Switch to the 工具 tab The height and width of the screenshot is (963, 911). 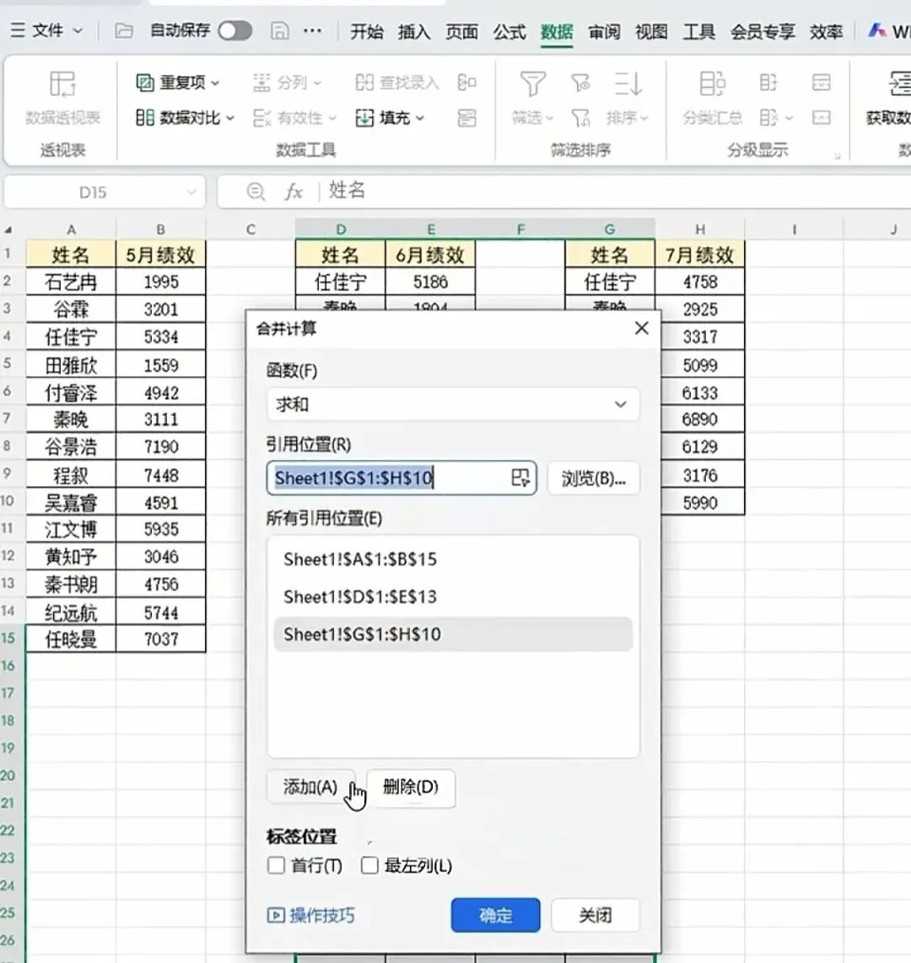[x=699, y=31]
